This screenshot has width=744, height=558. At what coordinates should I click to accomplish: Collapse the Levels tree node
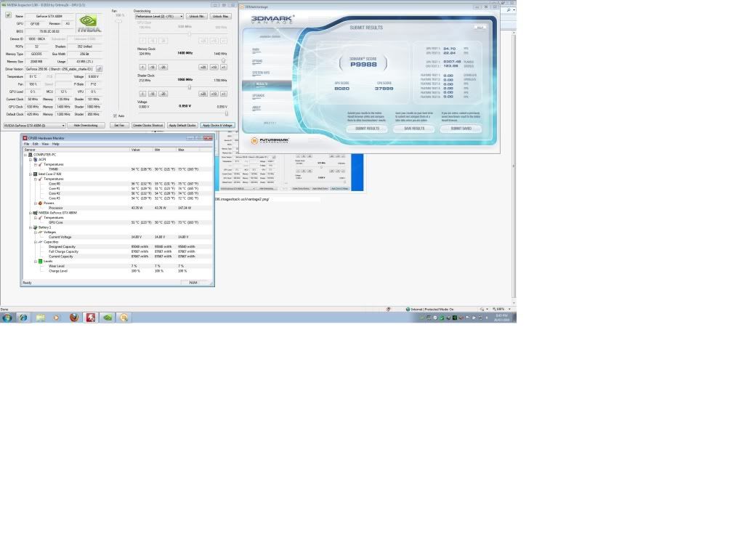tap(36, 261)
